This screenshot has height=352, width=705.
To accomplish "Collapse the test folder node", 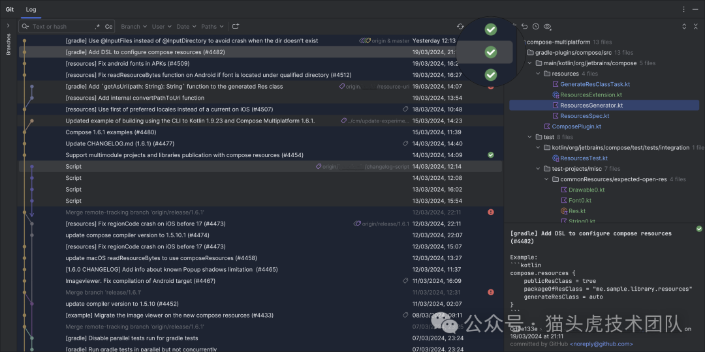I will click(x=529, y=137).
